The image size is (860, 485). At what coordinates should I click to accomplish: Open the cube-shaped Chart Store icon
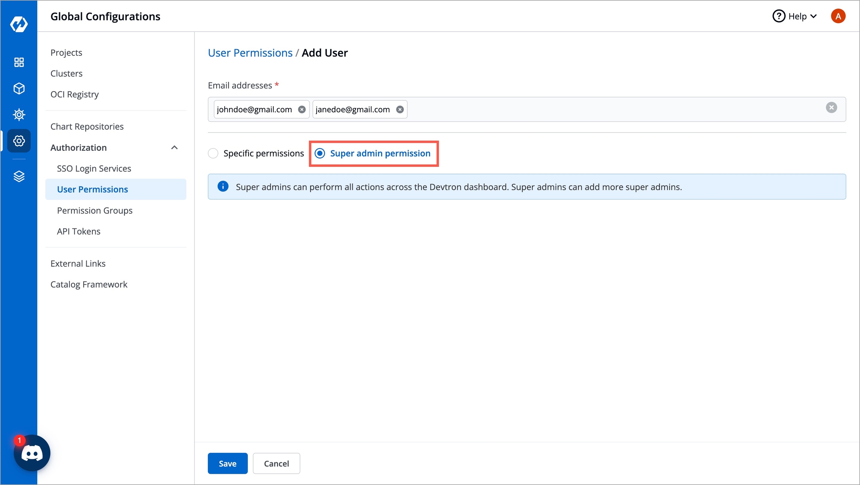[19, 88]
